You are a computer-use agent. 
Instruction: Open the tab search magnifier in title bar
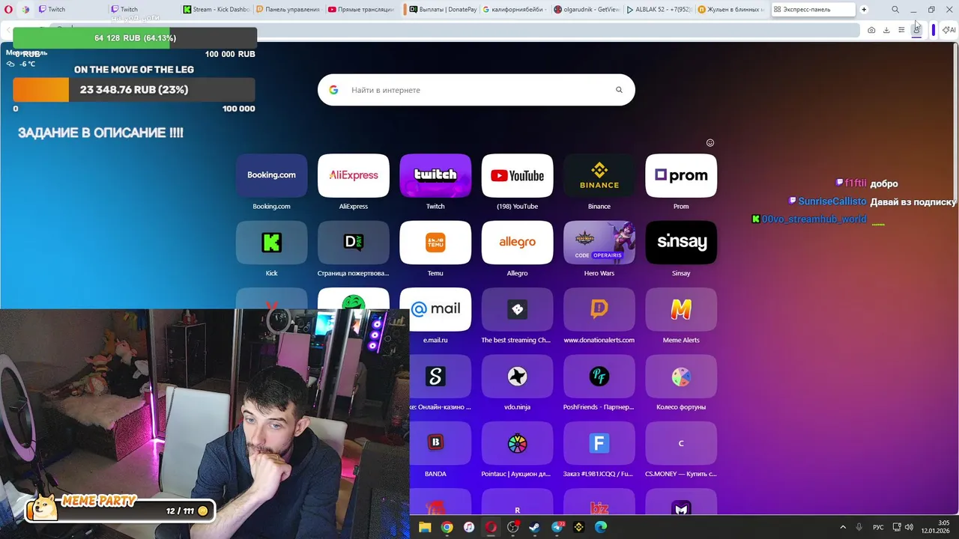(x=895, y=10)
